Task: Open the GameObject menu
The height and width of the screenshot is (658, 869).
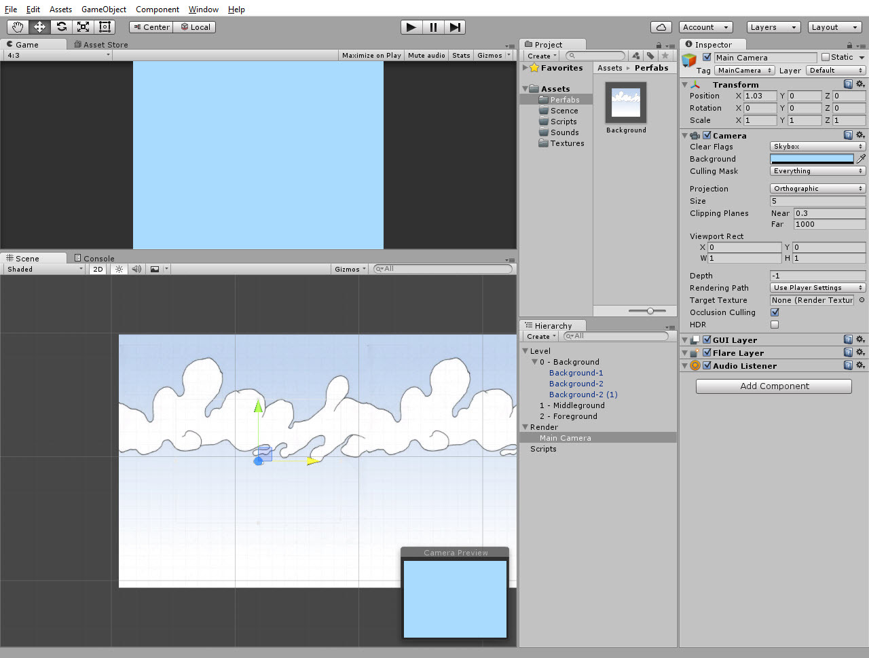Action: (104, 10)
